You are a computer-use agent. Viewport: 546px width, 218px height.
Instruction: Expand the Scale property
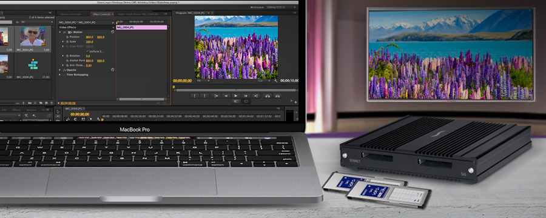[x=63, y=41]
